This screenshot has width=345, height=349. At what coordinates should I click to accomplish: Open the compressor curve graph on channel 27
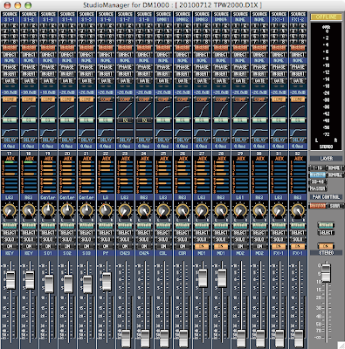(202, 110)
